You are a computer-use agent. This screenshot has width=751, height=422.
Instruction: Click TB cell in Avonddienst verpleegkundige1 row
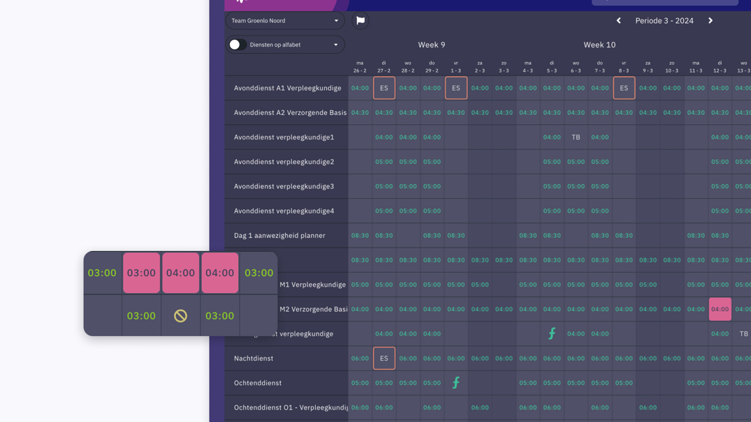point(576,137)
